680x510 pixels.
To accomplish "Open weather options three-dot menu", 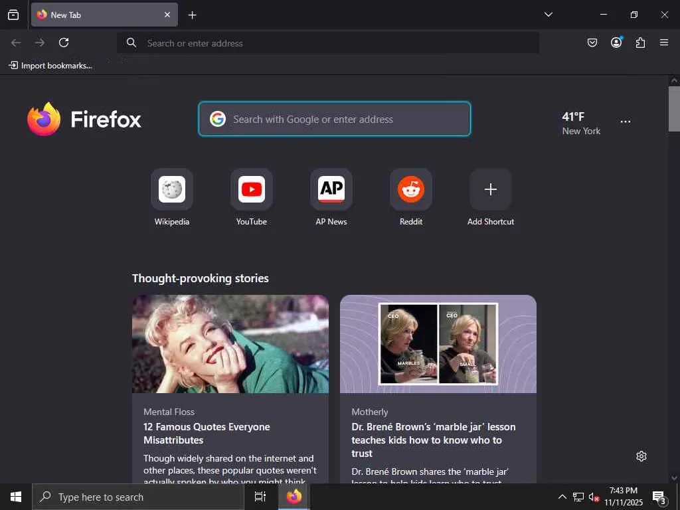I will [x=626, y=122].
